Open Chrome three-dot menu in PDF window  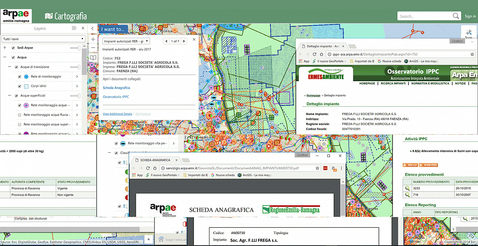coord(341,168)
